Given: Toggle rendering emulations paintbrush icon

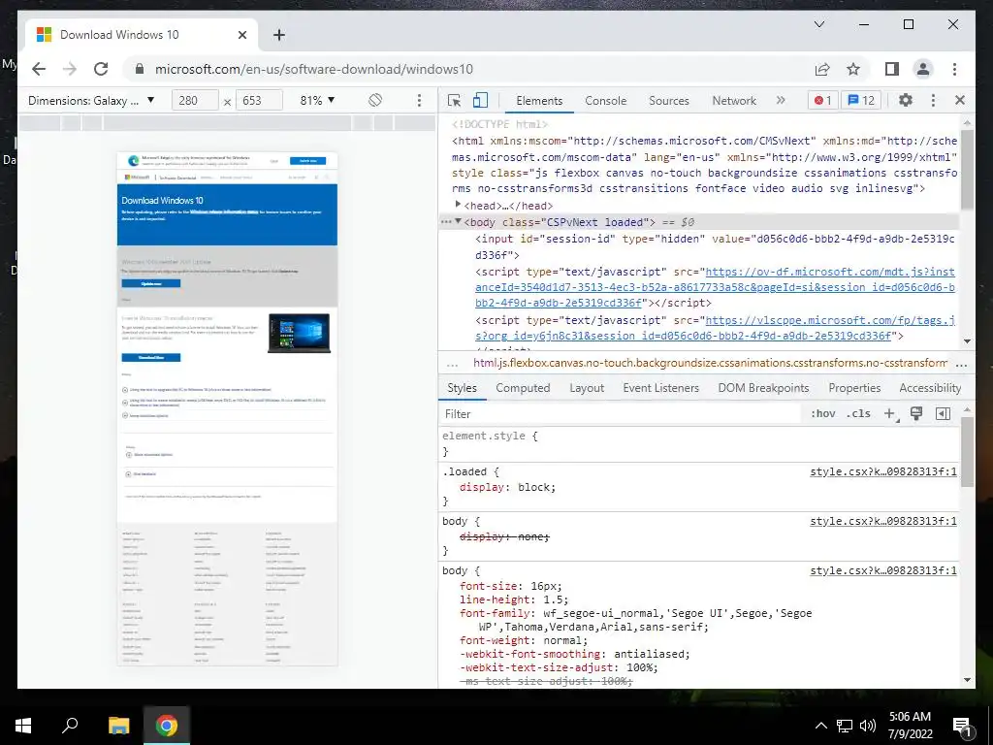Looking at the screenshot, I should click(915, 413).
